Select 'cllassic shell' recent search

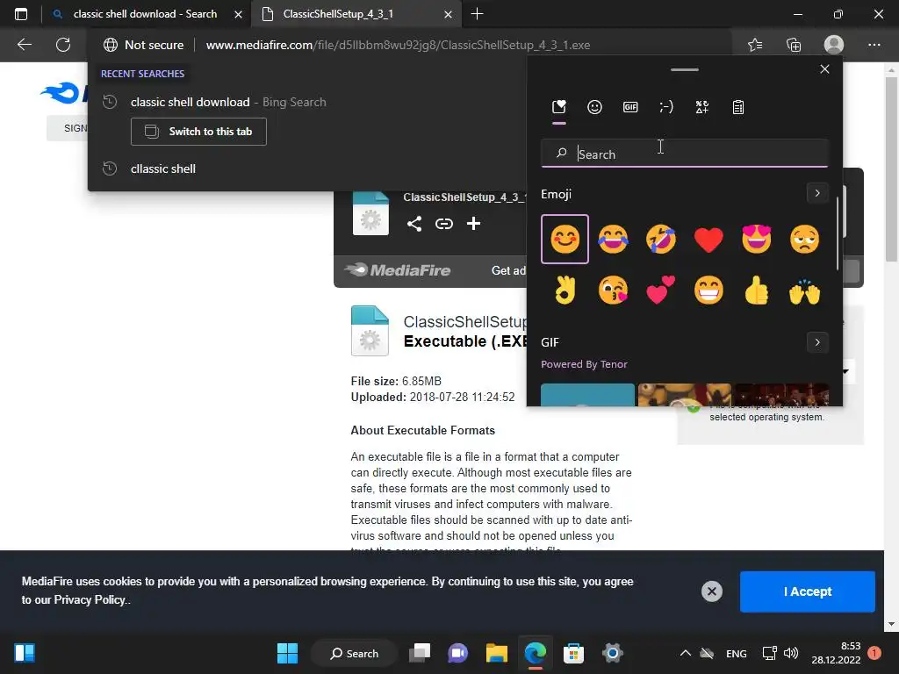click(x=162, y=169)
